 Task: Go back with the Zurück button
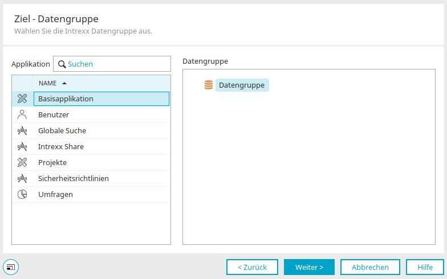tap(252, 267)
